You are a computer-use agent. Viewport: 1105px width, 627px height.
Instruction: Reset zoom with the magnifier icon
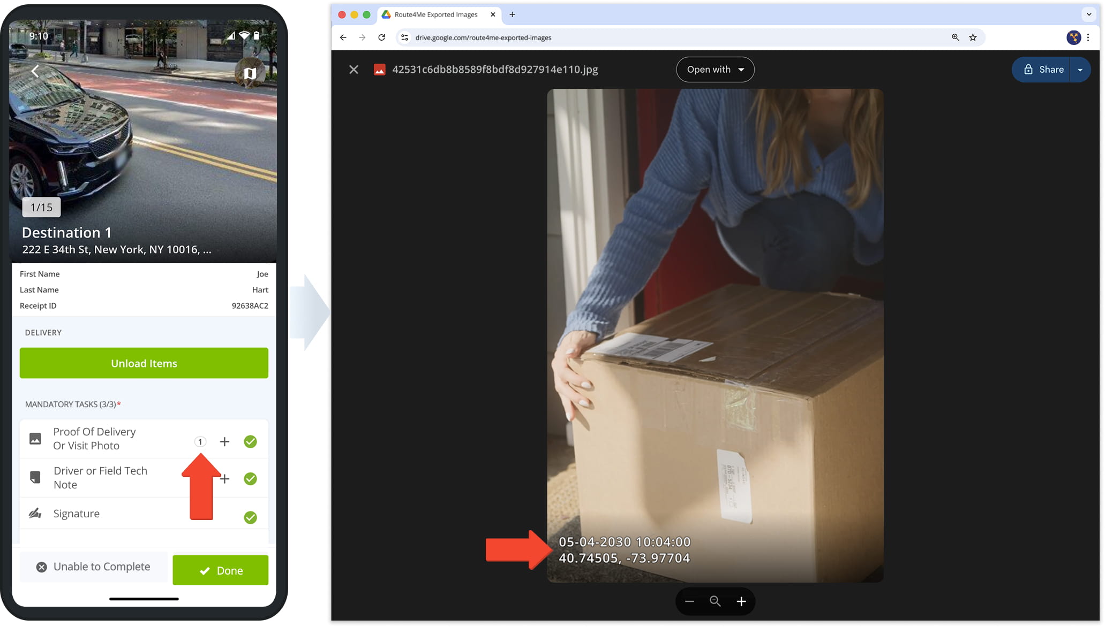tap(715, 601)
